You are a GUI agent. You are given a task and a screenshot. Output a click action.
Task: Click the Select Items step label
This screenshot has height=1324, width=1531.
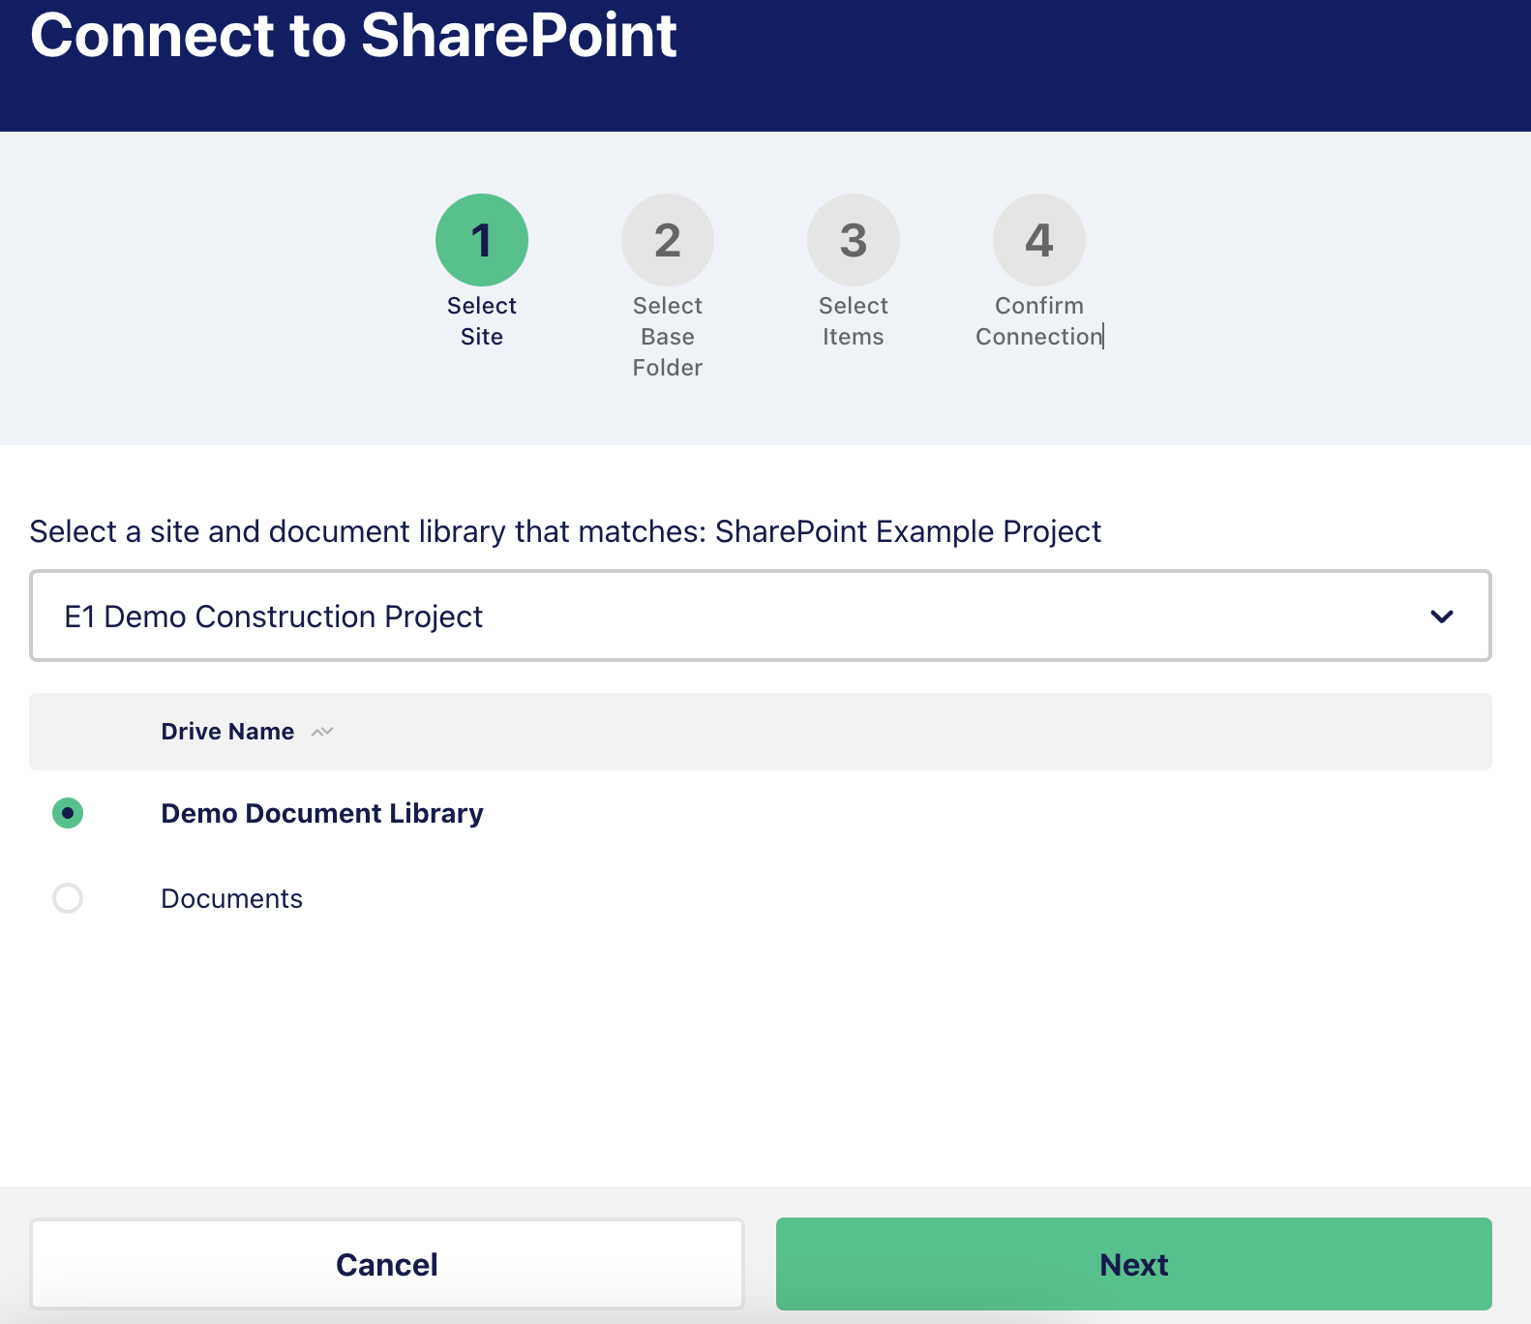(854, 321)
